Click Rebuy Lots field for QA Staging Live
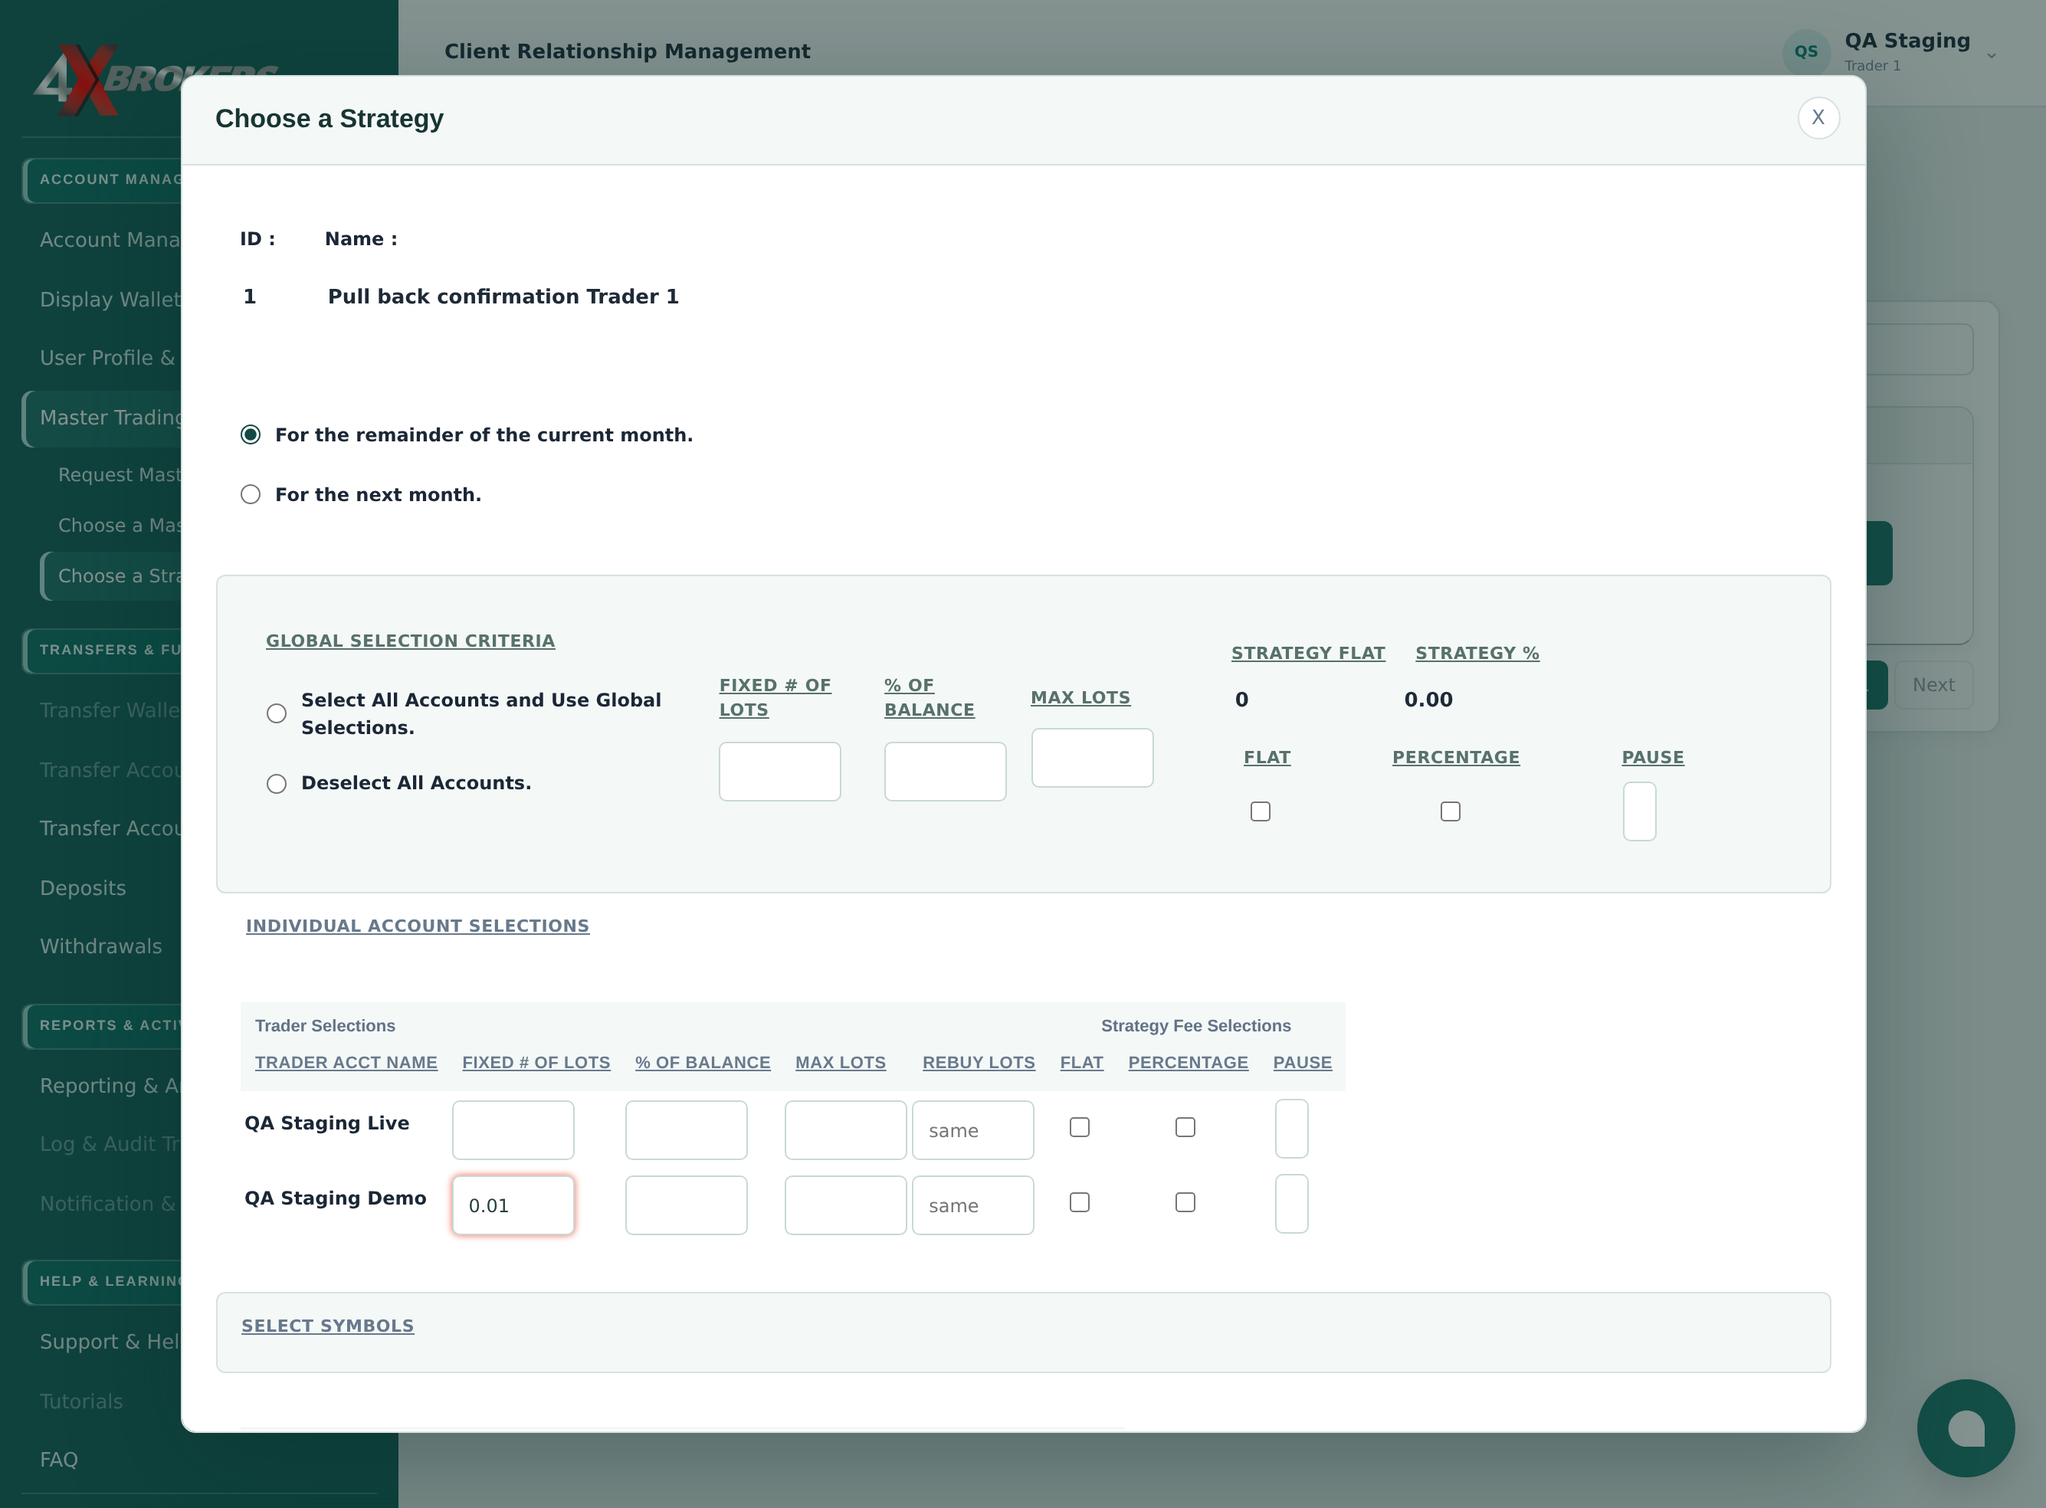2046x1508 pixels. tap(972, 1130)
